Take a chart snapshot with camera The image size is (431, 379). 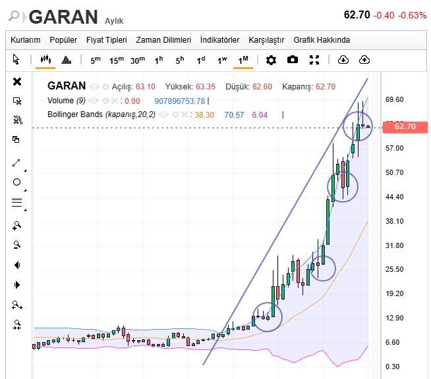click(293, 60)
